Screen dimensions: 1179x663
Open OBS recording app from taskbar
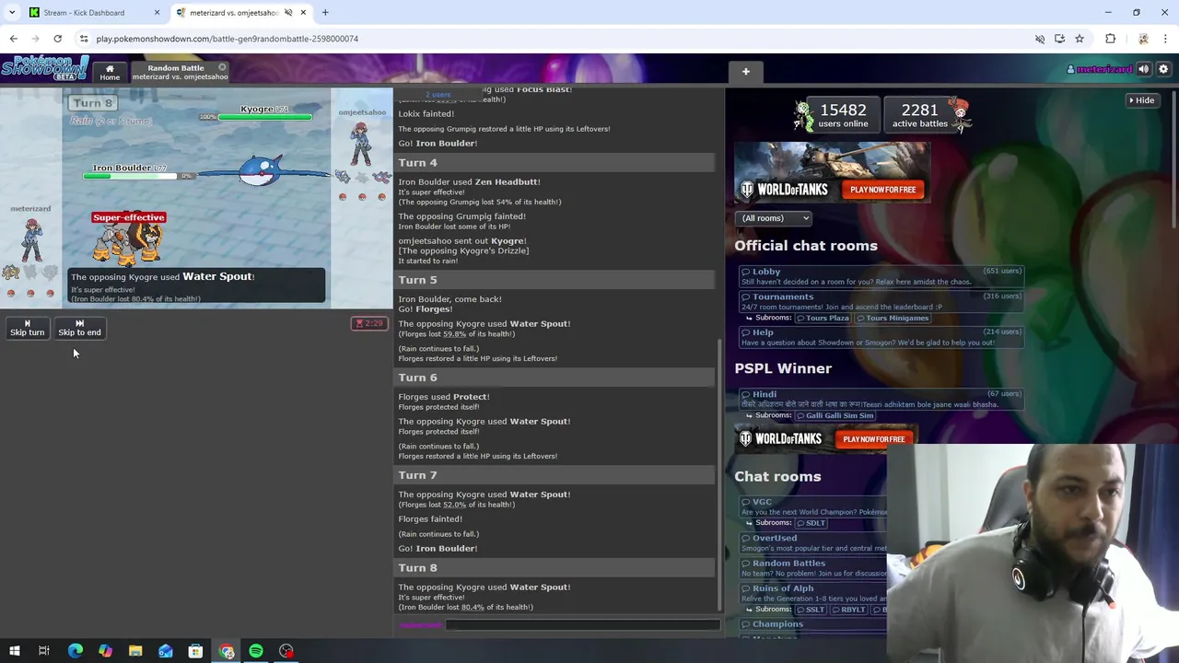[286, 651]
